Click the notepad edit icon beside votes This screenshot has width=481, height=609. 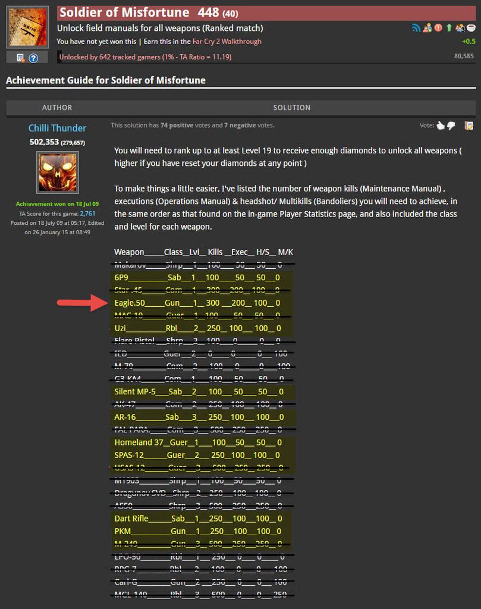[469, 125]
